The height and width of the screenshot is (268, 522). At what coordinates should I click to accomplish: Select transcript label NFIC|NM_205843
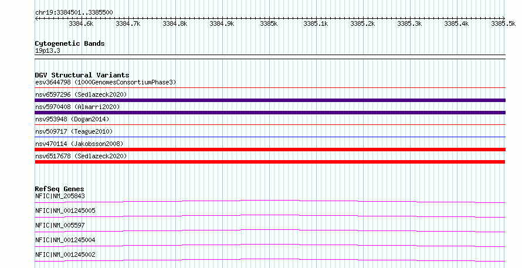(60, 196)
